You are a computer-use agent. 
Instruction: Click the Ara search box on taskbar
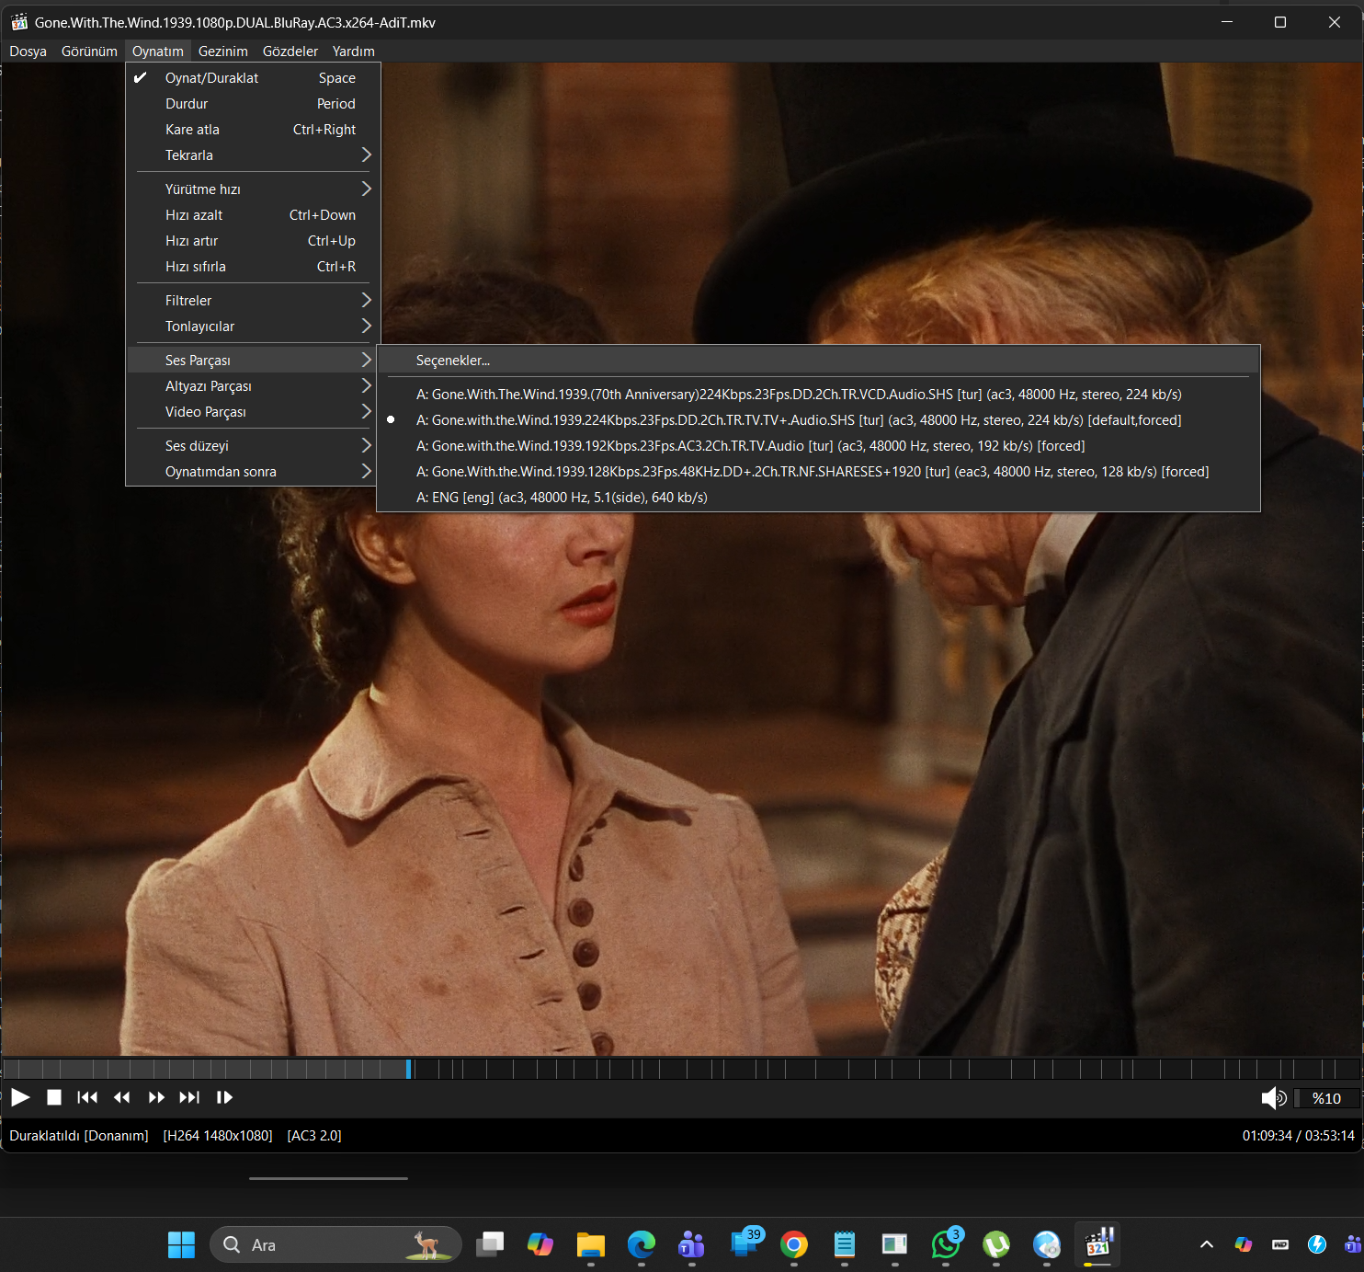coord(335,1244)
